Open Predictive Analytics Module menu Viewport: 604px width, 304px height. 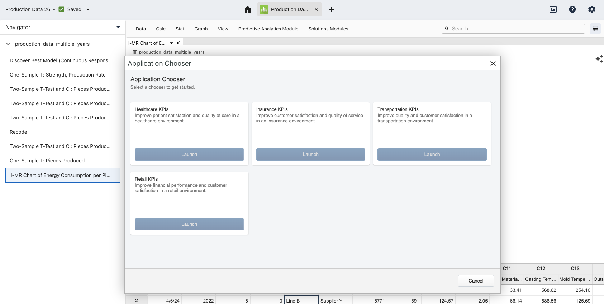tap(268, 29)
